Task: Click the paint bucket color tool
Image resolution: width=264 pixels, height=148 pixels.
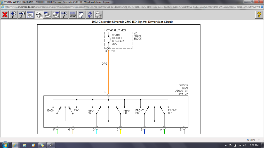Action: point(81,15)
